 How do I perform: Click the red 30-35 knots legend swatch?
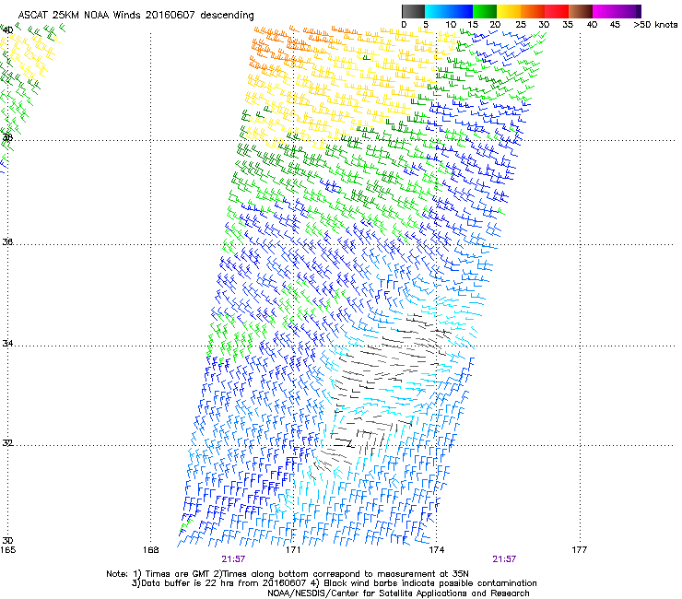point(557,11)
